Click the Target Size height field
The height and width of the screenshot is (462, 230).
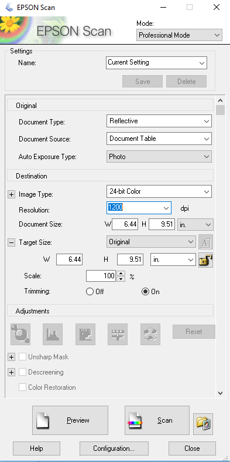130,259
